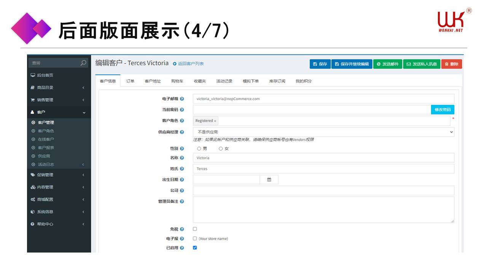Expand the 销售管理 sidebar menu
This screenshot has width=487, height=273.
tap(59, 100)
